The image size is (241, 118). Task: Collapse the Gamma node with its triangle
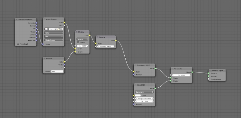97,37
